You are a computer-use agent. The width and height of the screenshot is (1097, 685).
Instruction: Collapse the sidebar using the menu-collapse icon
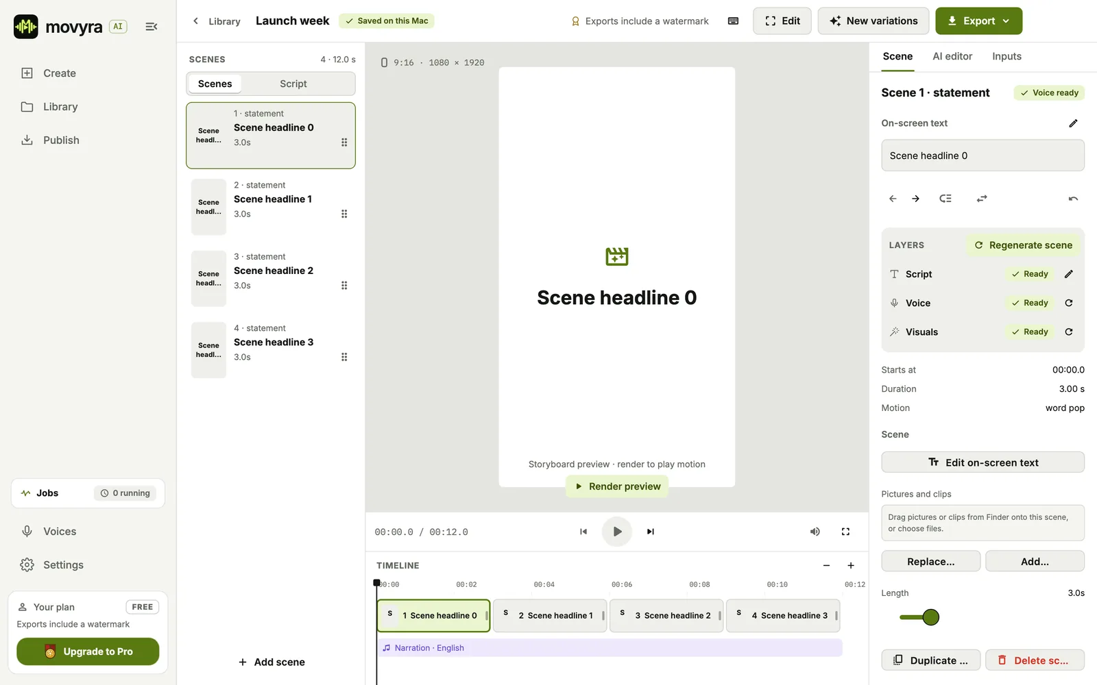pyautogui.click(x=152, y=27)
